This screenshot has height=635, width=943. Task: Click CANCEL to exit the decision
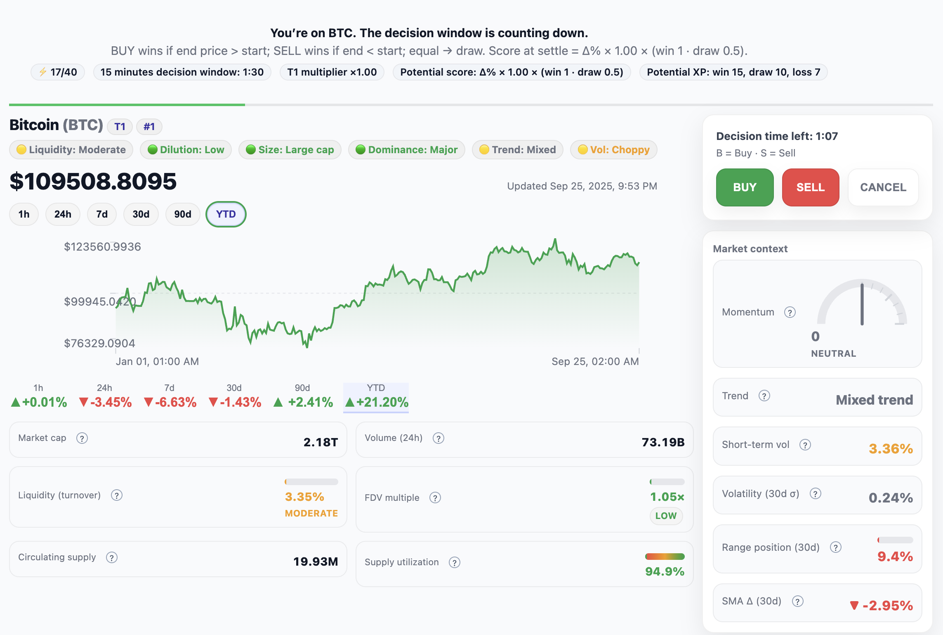(883, 187)
